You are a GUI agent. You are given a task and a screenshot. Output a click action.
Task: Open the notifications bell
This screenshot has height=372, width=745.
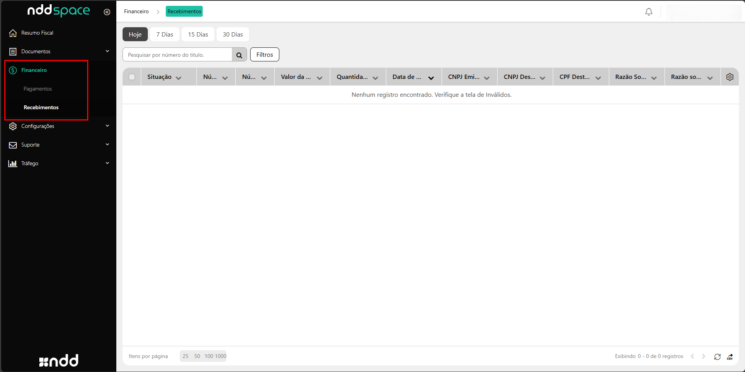(x=649, y=12)
